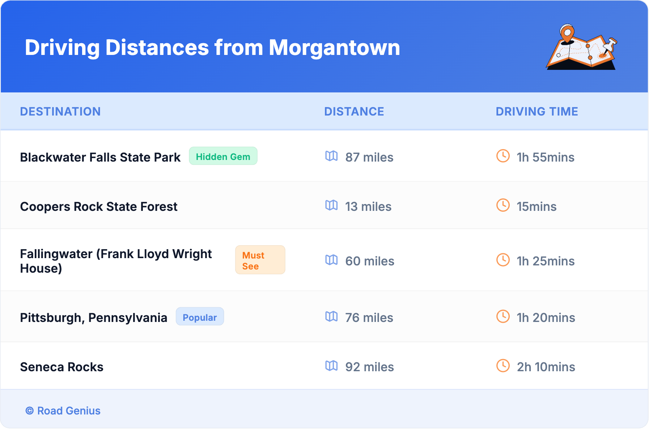The width and height of the screenshot is (649, 429).
Task: Click the Popular badge
Action: click(199, 317)
